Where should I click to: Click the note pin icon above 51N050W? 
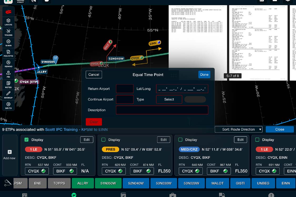(56, 59)
